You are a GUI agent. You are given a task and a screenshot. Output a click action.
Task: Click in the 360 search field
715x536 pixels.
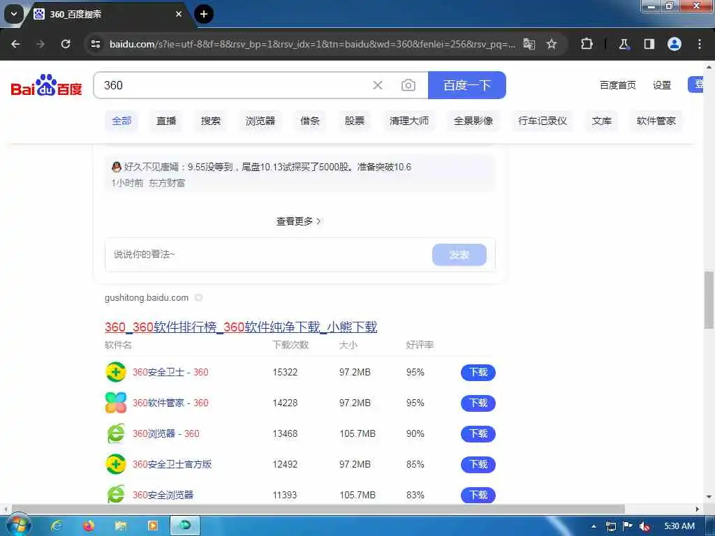[x=233, y=85]
